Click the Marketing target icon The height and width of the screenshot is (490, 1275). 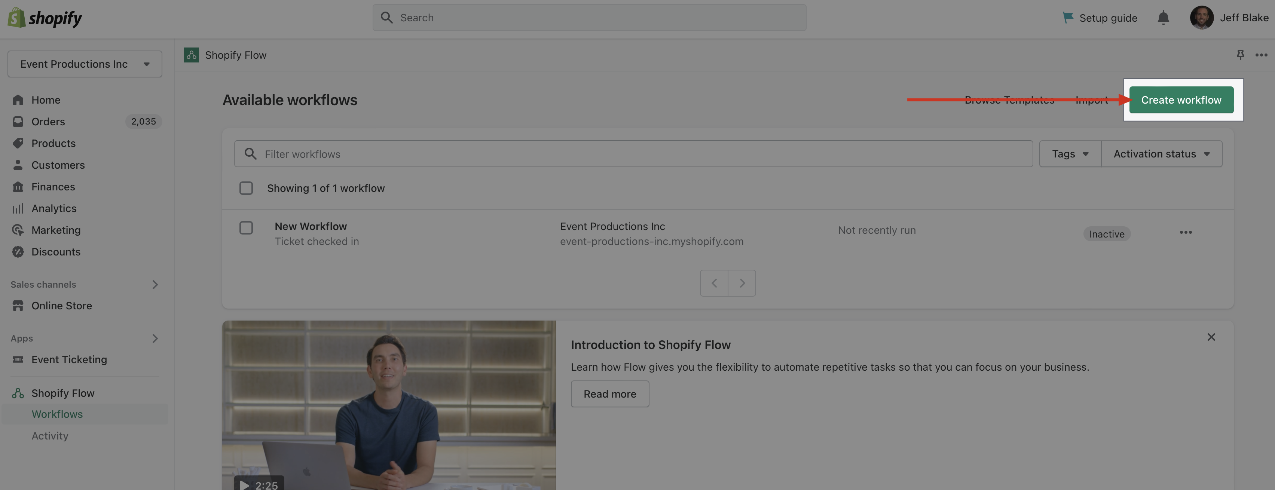tap(18, 230)
